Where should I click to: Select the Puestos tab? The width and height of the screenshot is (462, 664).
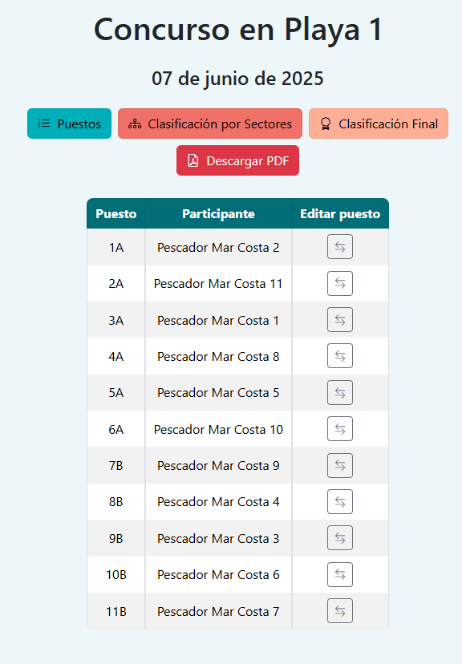click(69, 123)
